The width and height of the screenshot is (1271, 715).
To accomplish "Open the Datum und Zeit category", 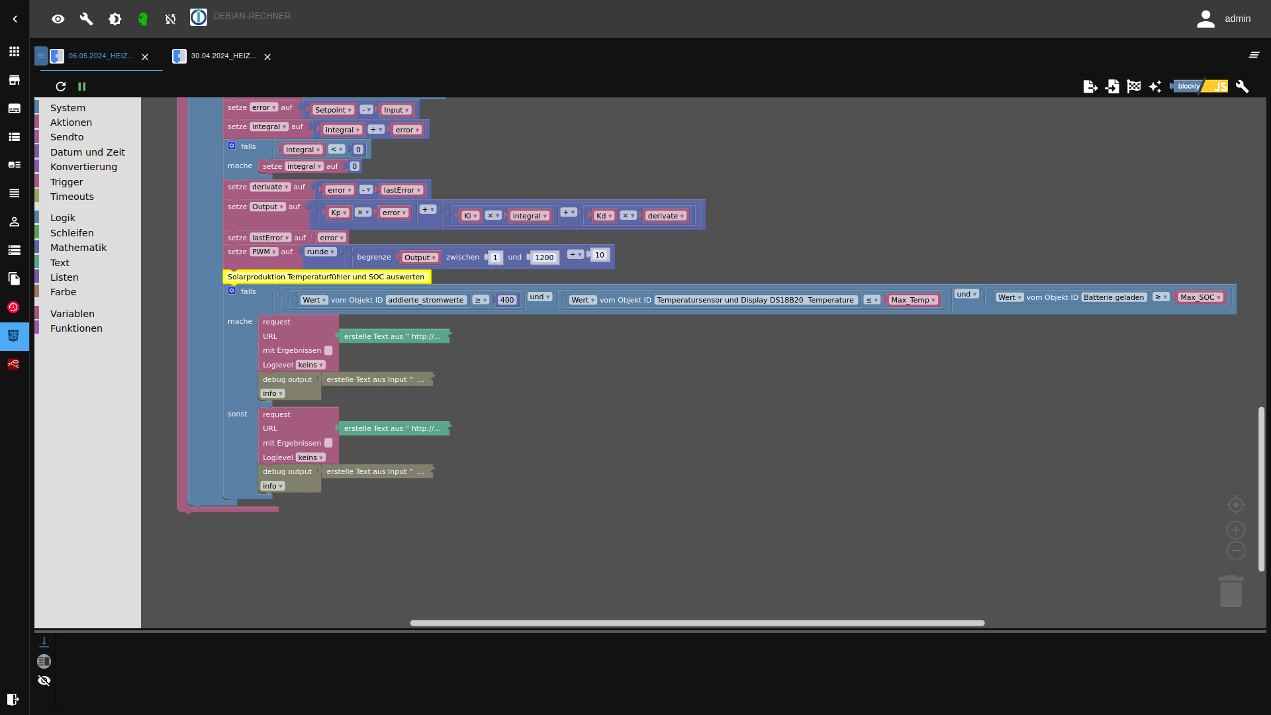I will [x=87, y=152].
